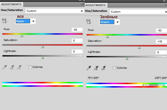The height and width of the screenshot is (110, 167).
Task: Pick the subtract-from-sample eyedropper in Greens panel
Action: point(104,68)
